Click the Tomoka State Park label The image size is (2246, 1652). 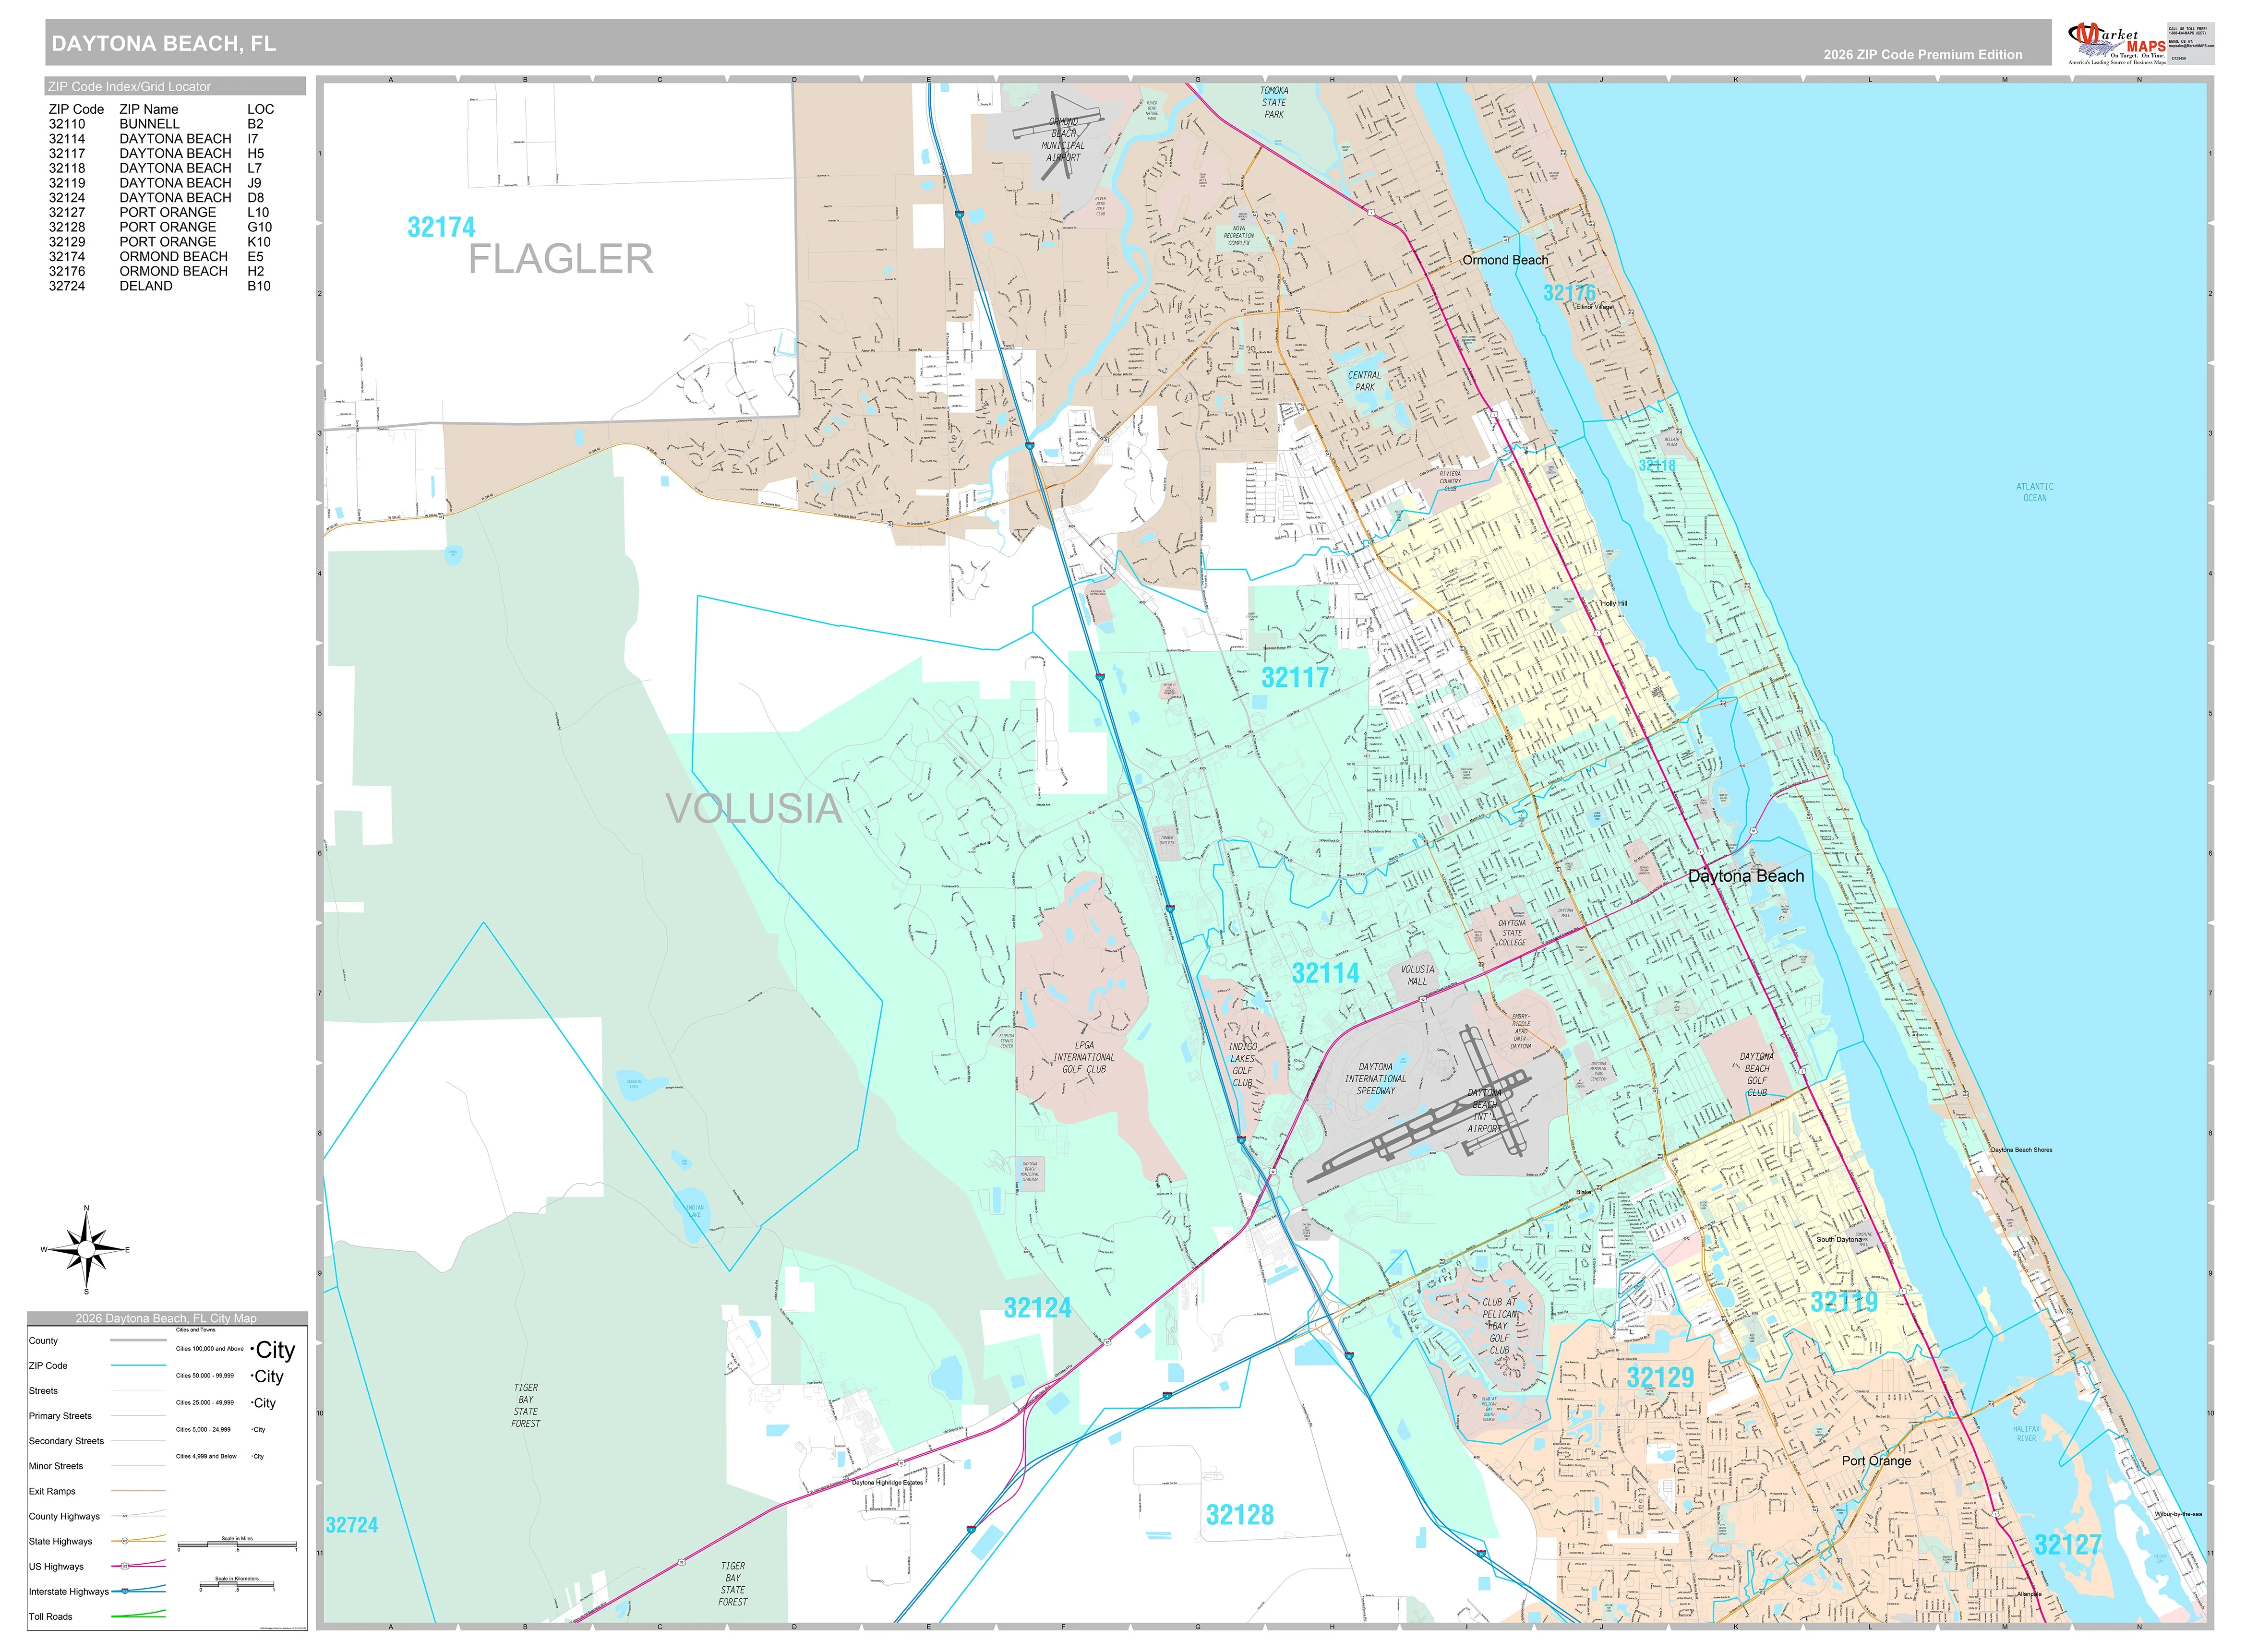tap(1274, 102)
